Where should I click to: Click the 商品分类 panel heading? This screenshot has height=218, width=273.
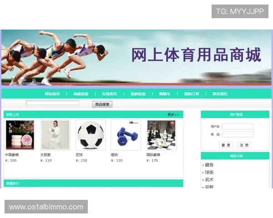(236, 156)
